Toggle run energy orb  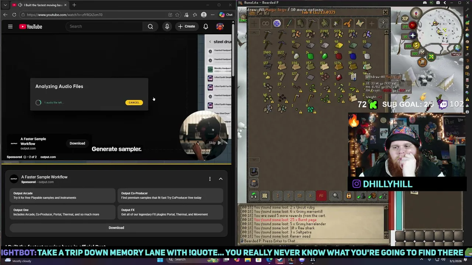(416, 45)
